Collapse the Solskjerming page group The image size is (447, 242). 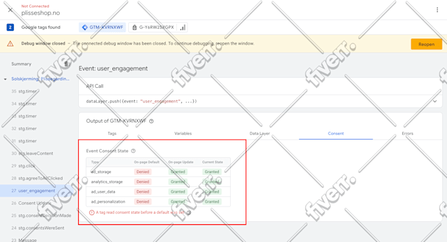[x=5, y=79]
